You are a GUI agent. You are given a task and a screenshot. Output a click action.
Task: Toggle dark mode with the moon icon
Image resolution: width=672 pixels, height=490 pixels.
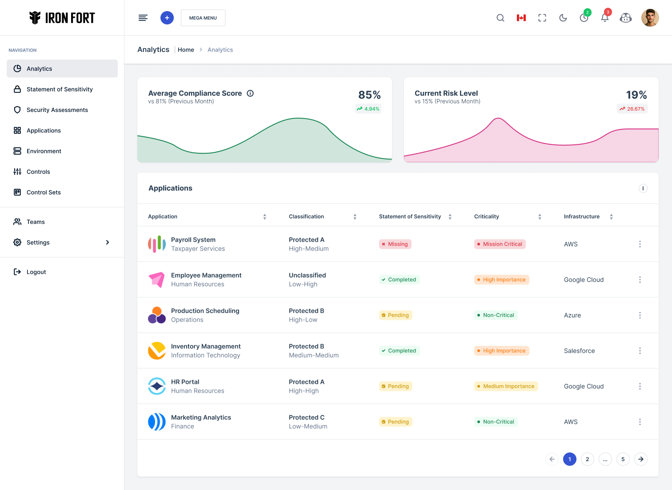[x=563, y=18]
